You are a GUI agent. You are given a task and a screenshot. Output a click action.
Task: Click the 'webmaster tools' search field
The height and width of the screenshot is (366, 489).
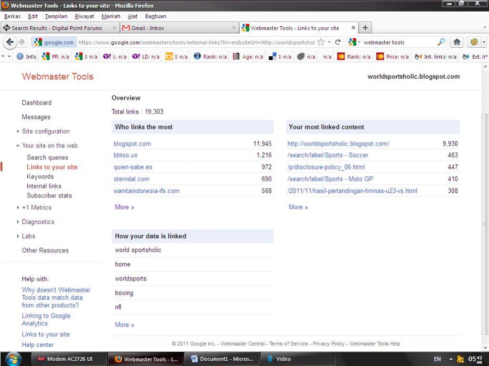click(399, 42)
